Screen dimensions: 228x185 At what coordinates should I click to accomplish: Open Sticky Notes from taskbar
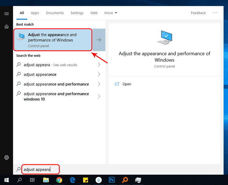[85, 180]
